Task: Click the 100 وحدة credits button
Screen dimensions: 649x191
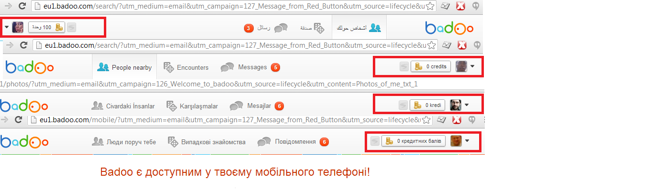Action: tap(46, 27)
